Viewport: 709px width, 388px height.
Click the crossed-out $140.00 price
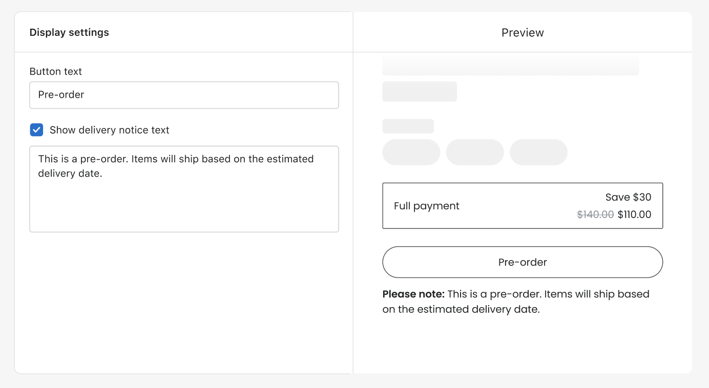tap(595, 214)
